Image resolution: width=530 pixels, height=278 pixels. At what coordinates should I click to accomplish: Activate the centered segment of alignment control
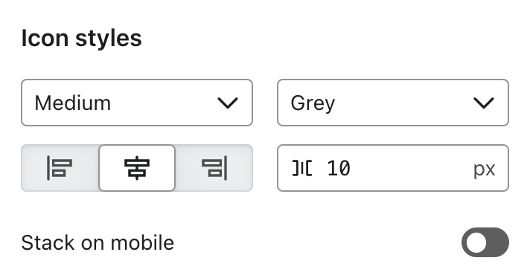tap(137, 168)
